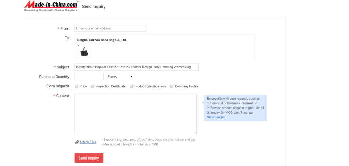Submit with the Send Inquiry button
This screenshot has width=349, height=166.
coord(89,158)
